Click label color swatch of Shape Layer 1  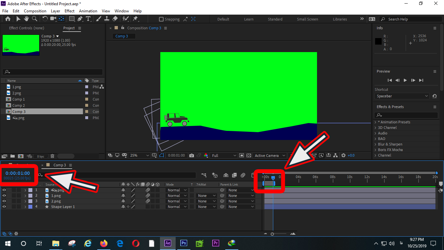(30, 207)
